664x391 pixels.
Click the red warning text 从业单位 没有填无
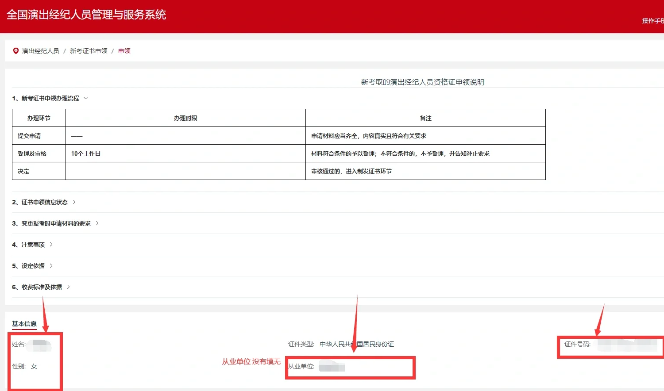click(251, 362)
